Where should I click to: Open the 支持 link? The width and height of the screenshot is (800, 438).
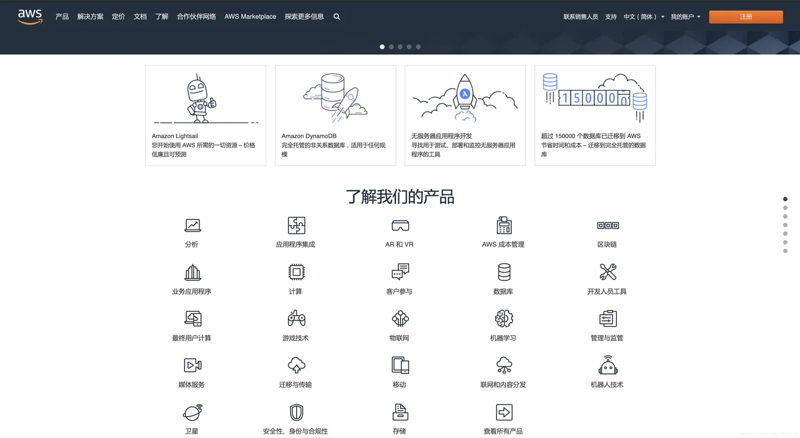coord(611,17)
